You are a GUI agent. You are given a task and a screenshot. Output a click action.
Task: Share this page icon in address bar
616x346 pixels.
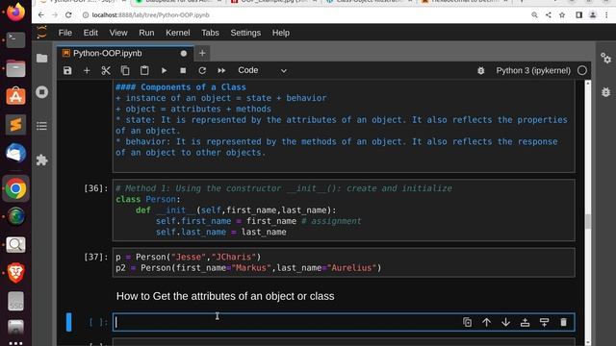(x=548, y=15)
